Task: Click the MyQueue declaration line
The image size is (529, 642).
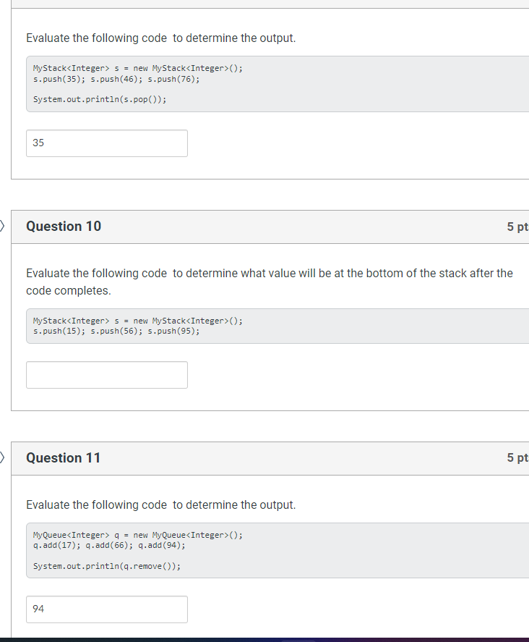Action: coord(138,535)
